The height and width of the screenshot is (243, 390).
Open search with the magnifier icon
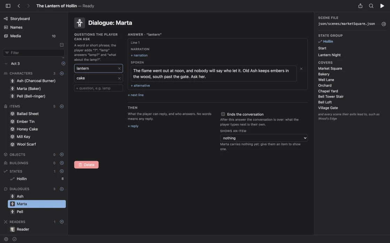click(x=371, y=6)
